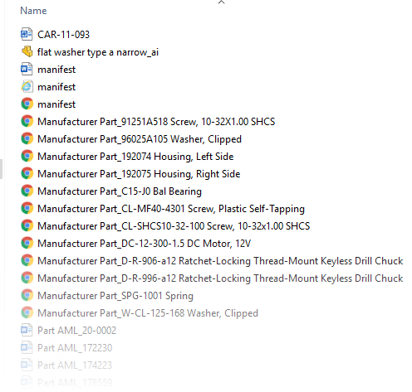Sort the file list by Name column
Viewport: 412px width, 392px height.
33,11
